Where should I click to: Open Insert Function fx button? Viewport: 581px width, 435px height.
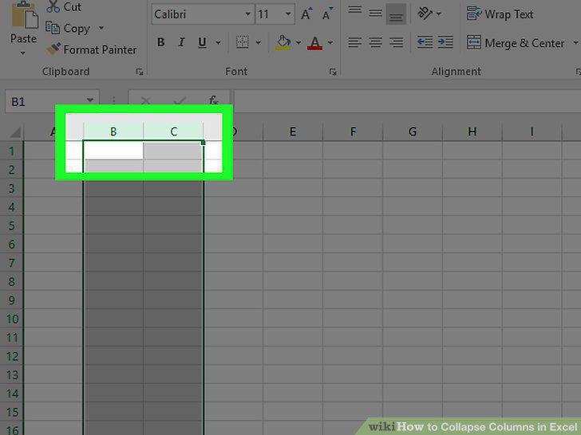click(x=213, y=100)
